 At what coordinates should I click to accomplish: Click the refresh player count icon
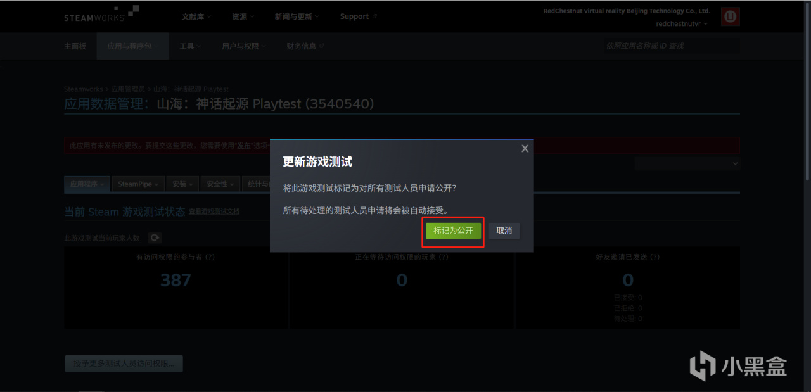coord(155,237)
